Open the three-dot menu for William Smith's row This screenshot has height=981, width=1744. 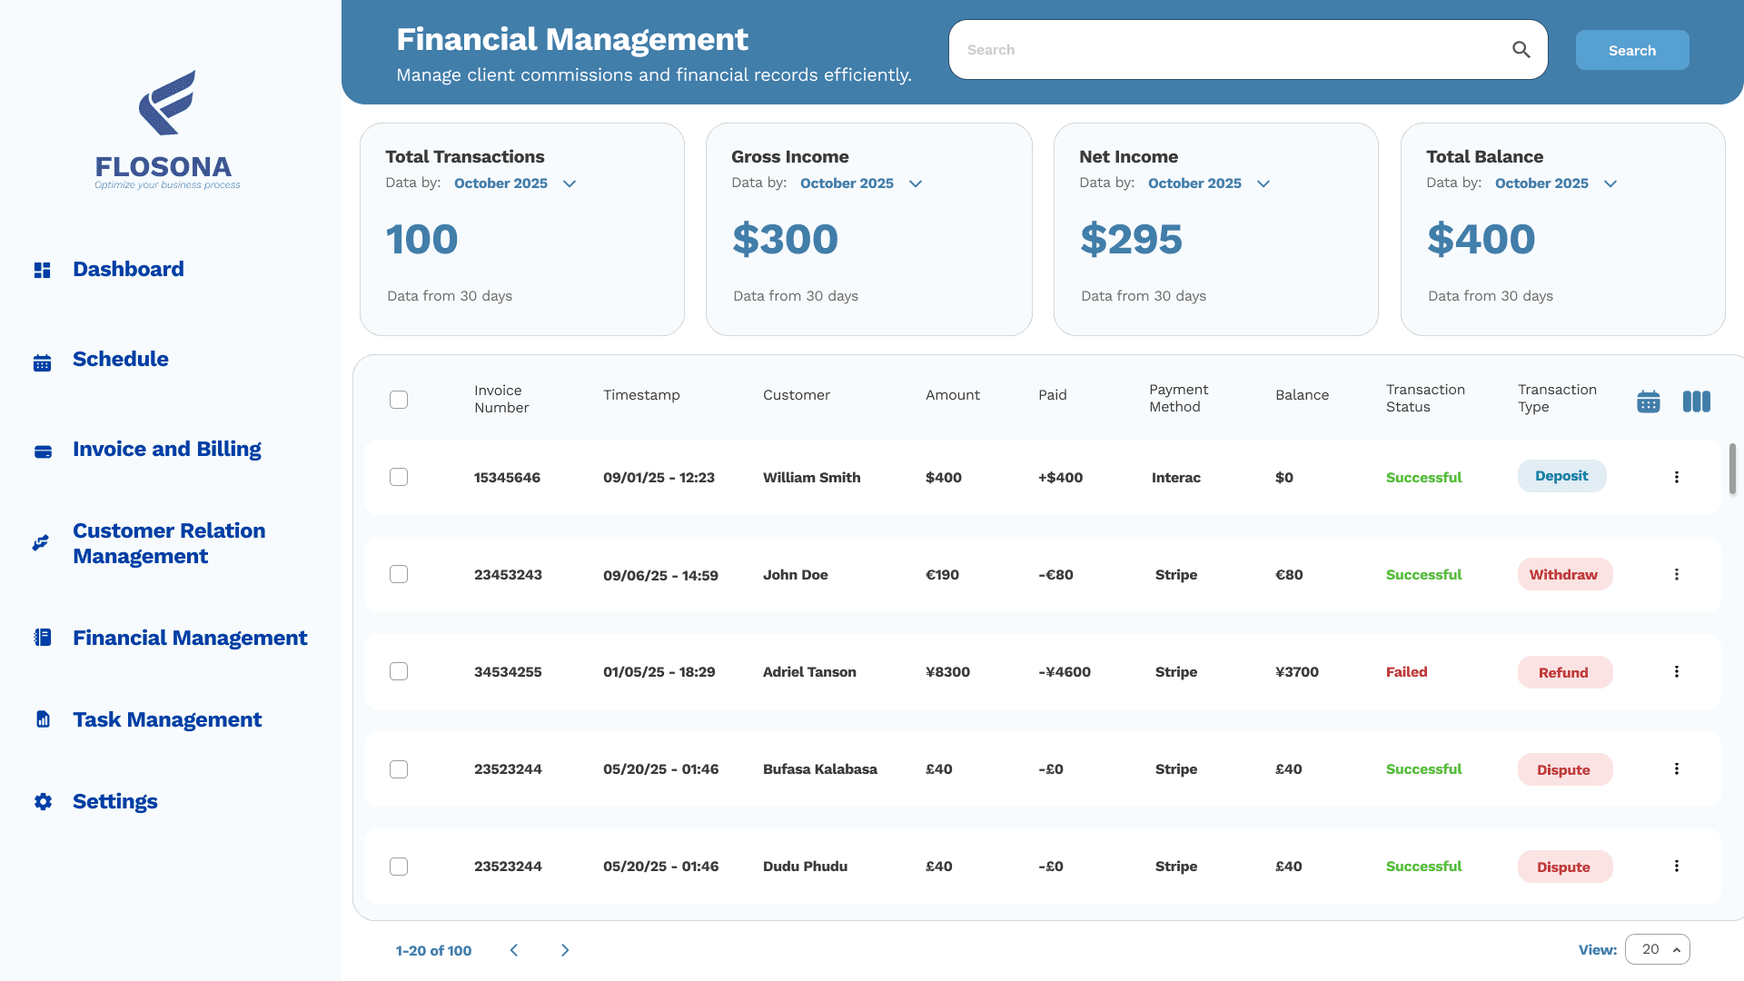pyautogui.click(x=1676, y=476)
